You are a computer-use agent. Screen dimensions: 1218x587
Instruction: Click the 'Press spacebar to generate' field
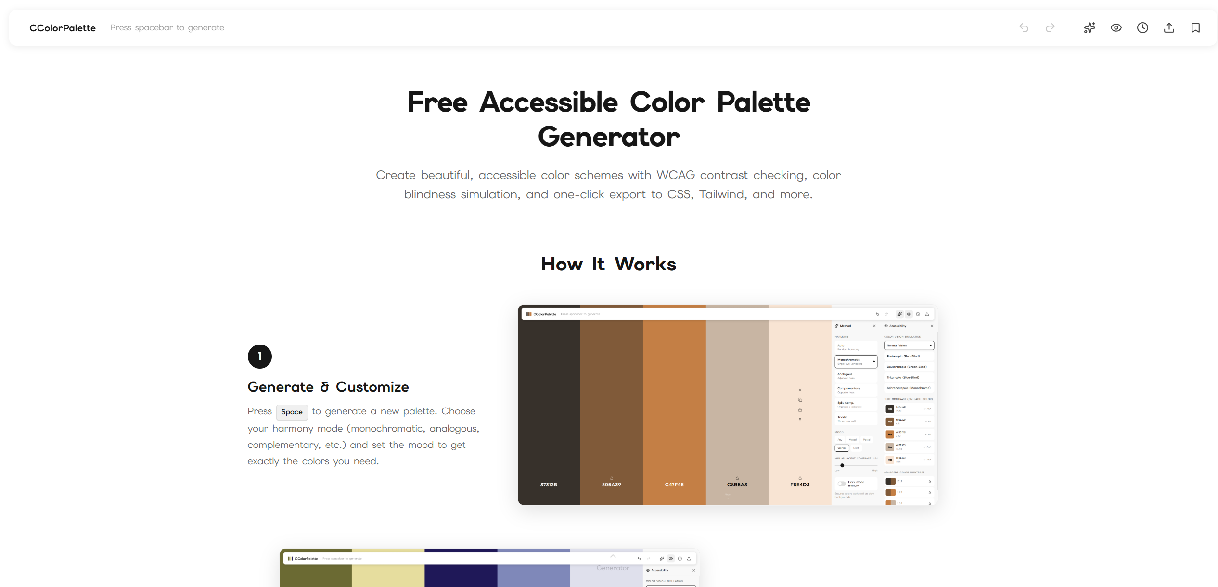click(x=167, y=27)
